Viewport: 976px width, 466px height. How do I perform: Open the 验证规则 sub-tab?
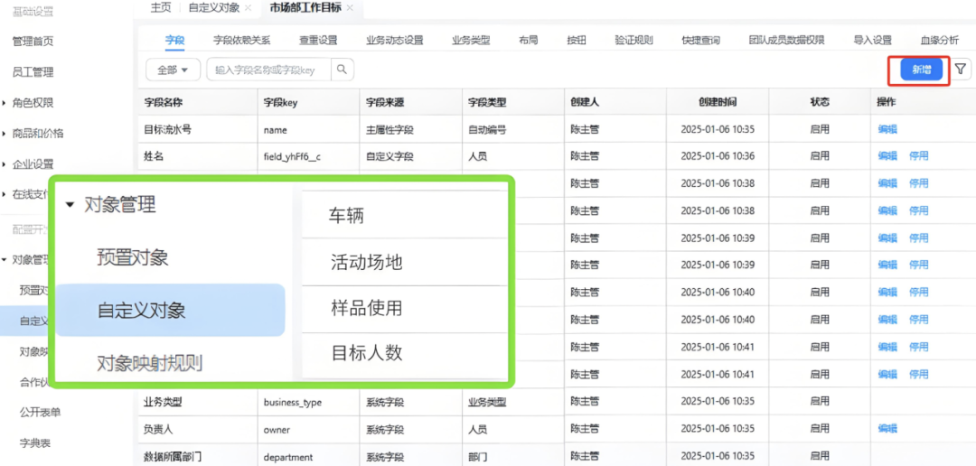click(x=633, y=41)
